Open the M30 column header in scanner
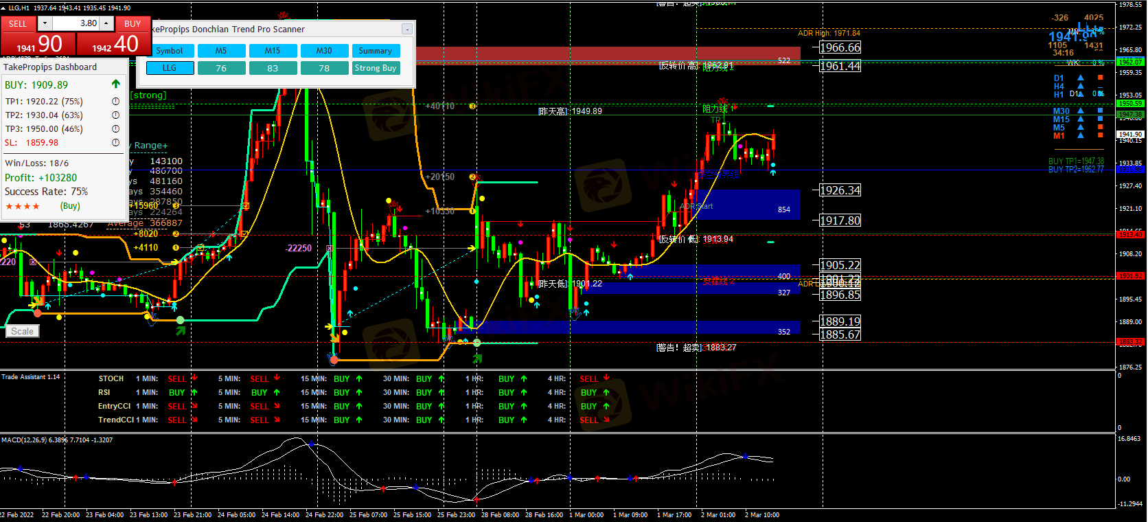 pos(324,51)
